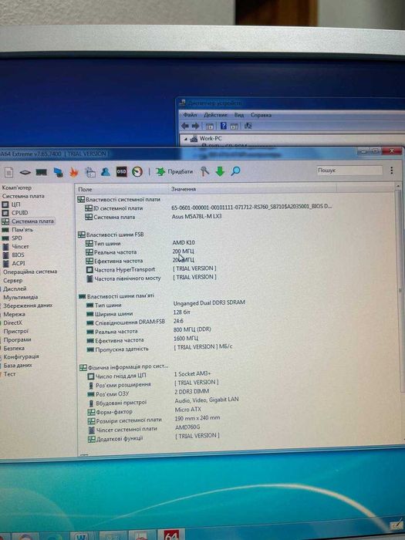Select Тест in the tree

click(9, 373)
